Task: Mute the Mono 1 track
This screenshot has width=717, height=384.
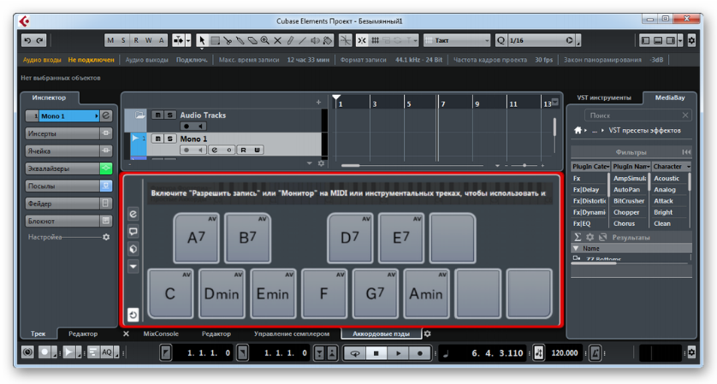Action: tap(157, 139)
